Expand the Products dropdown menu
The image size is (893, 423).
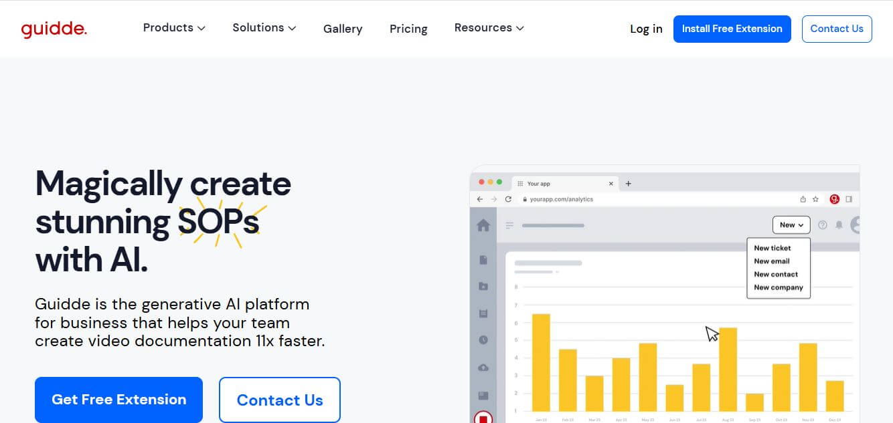pos(174,28)
